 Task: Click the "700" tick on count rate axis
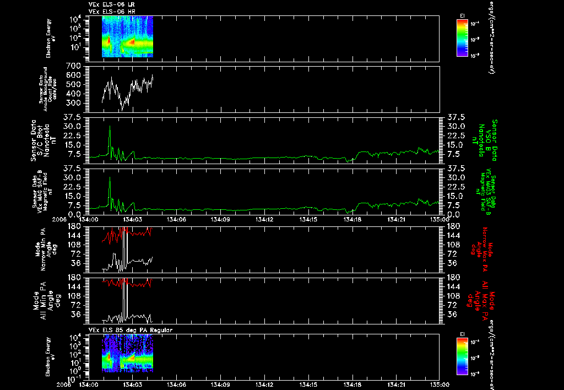point(73,66)
